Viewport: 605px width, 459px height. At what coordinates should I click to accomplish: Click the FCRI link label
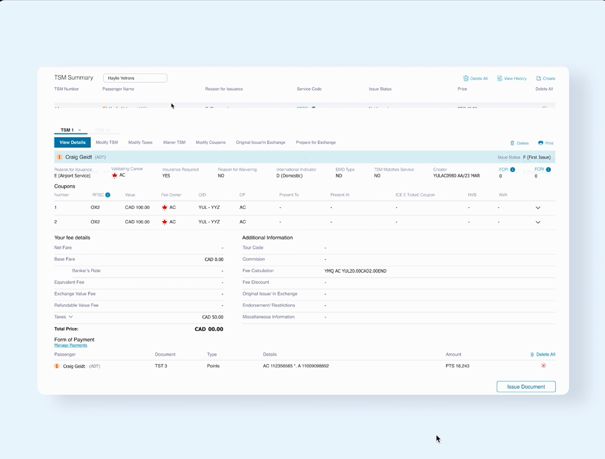pyautogui.click(x=539, y=169)
